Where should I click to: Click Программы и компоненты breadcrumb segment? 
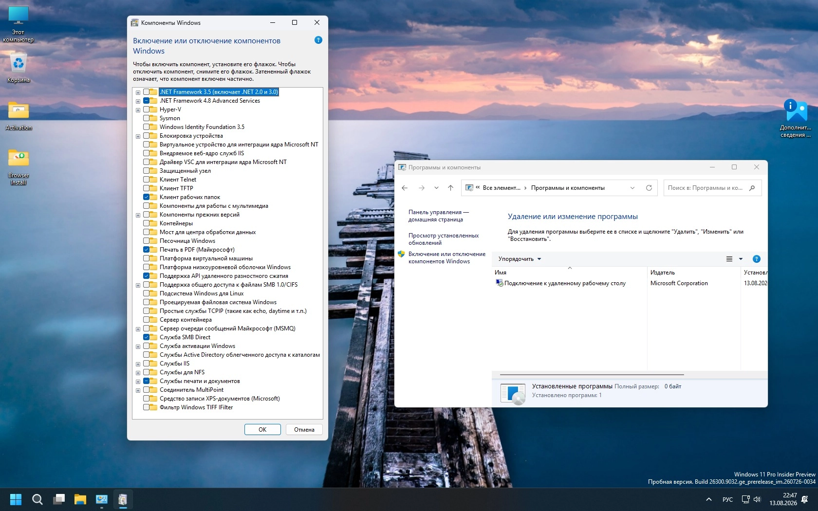coord(568,188)
